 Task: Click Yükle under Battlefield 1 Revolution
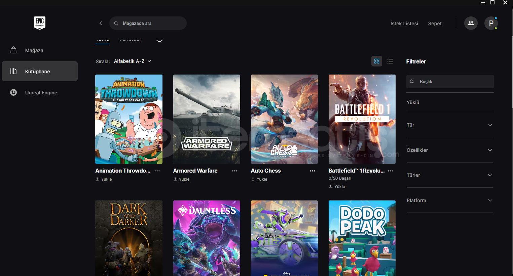coord(337,187)
